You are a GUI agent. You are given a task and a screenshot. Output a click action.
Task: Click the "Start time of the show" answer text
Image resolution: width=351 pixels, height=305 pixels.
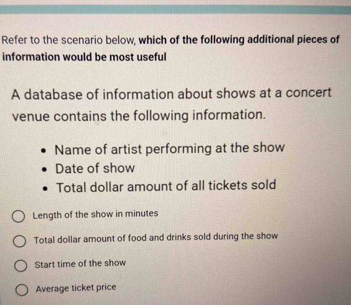(x=80, y=263)
